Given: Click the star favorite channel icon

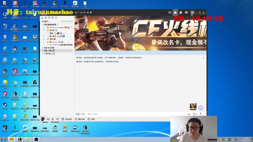Looking at the screenshot, I should point(81,12).
